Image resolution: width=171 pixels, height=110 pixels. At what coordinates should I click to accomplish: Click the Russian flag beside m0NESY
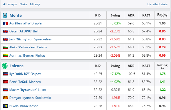coord(5,74)
